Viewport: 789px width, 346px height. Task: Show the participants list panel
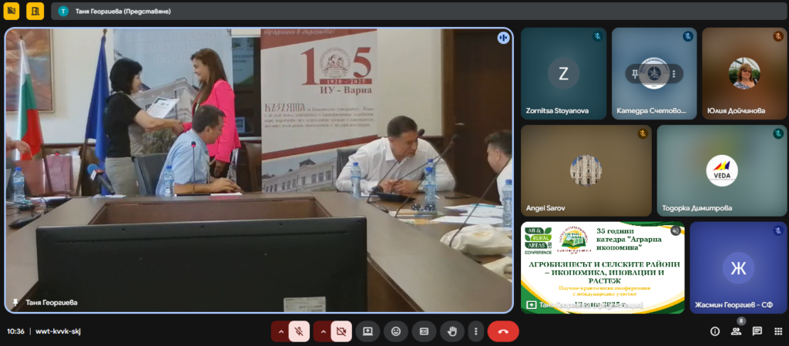pyautogui.click(x=736, y=331)
